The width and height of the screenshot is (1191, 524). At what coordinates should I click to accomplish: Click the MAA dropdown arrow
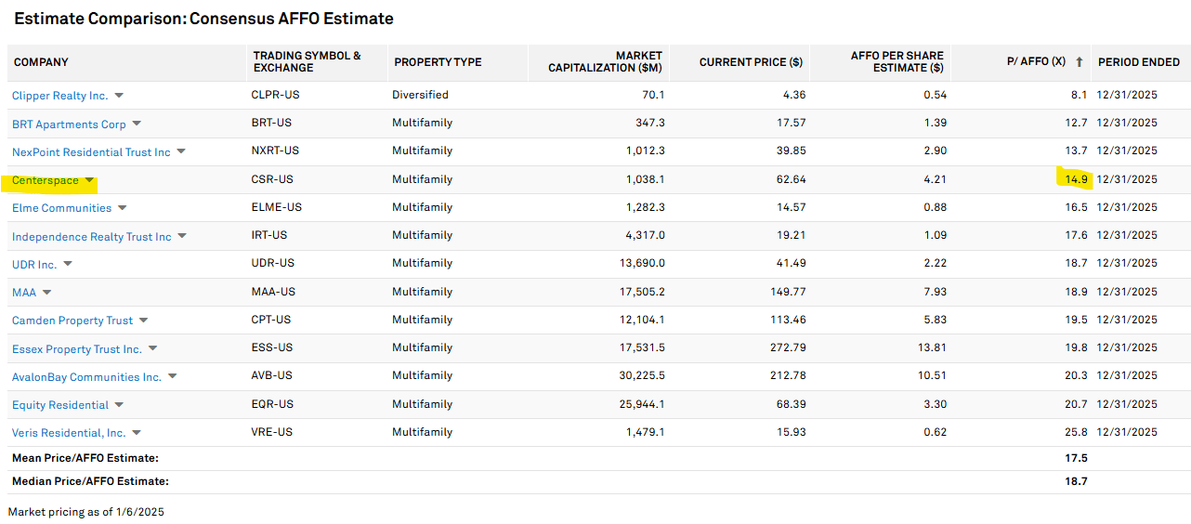coord(47,293)
